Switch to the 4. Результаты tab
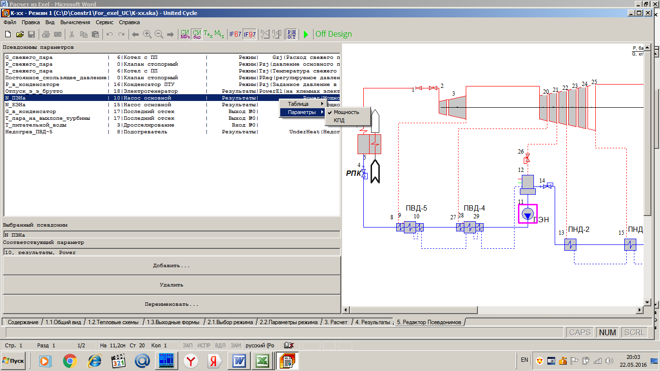This screenshot has height=371, width=660. 373,322
